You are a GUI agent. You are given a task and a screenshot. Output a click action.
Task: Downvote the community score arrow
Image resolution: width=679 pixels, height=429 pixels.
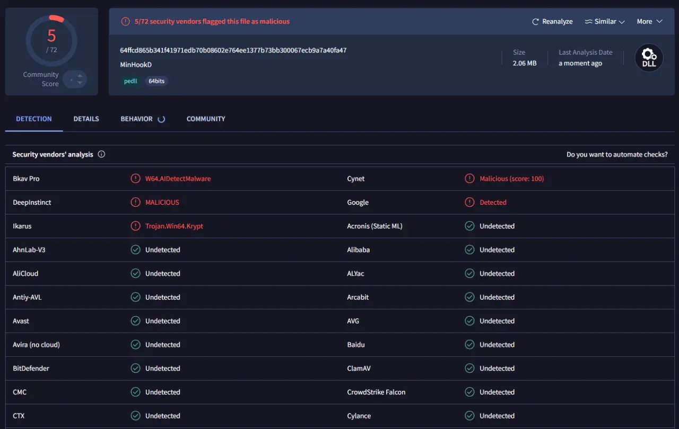click(x=80, y=83)
